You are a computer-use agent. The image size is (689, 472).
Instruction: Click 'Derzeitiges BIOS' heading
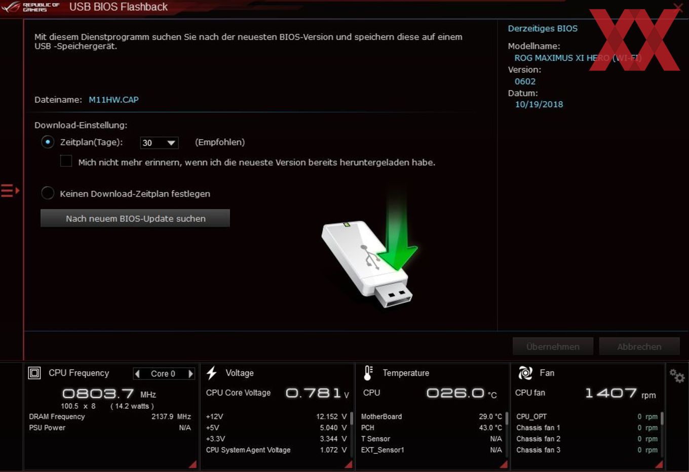[x=543, y=28]
